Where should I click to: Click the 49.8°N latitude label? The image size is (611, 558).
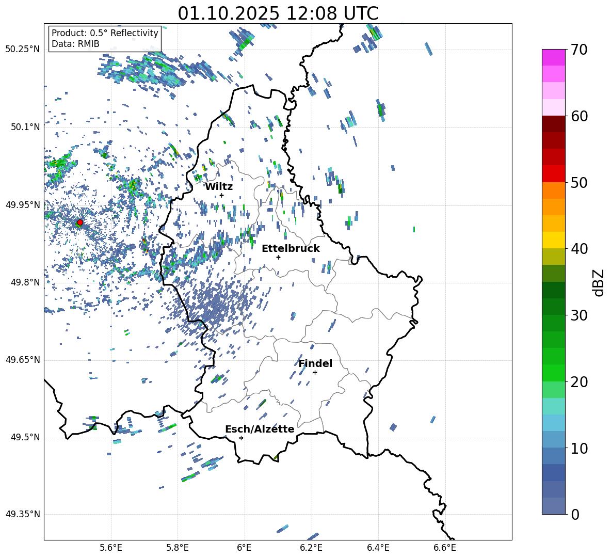(x=25, y=282)
